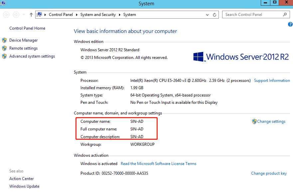Image resolution: width=293 pixels, height=195 pixels.
Task: Maximize the System window
Action: click(275, 3)
